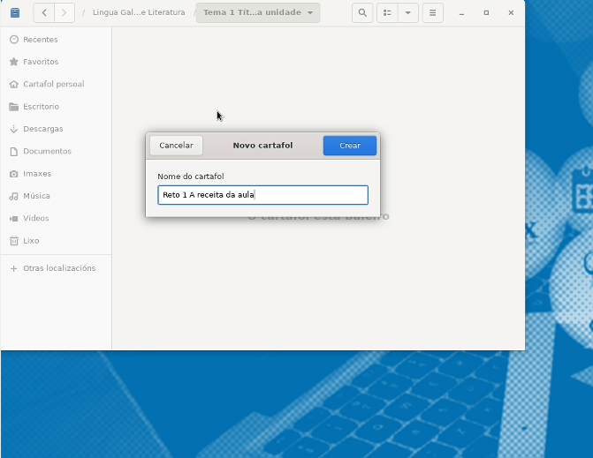Open the hamburger menu icon

pos(432,13)
